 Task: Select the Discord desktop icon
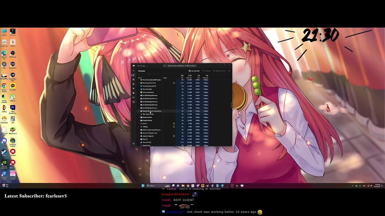click(x=4, y=141)
